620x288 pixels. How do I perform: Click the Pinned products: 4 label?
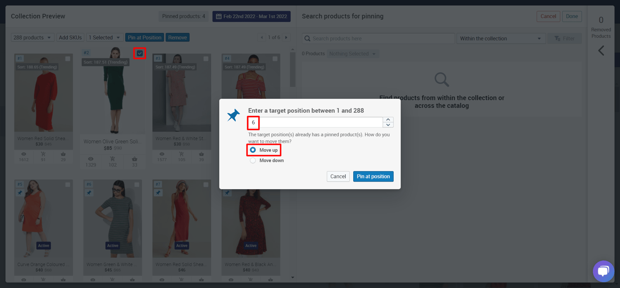coord(184,16)
